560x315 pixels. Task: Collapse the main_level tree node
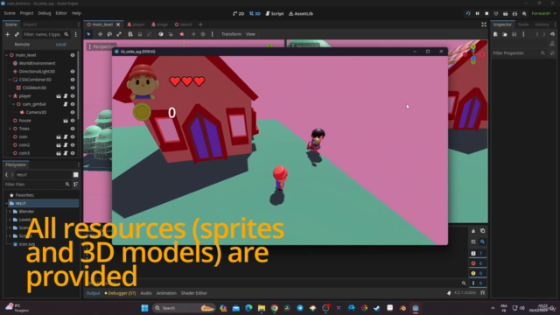coord(6,55)
